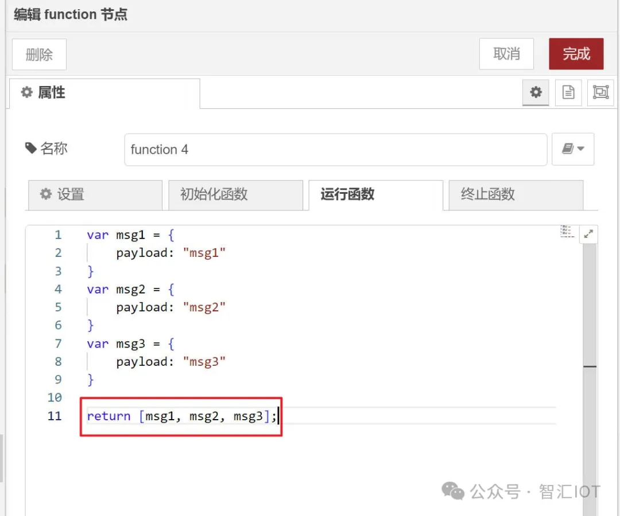Switch to the 设置 setup tab

(x=95, y=195)
